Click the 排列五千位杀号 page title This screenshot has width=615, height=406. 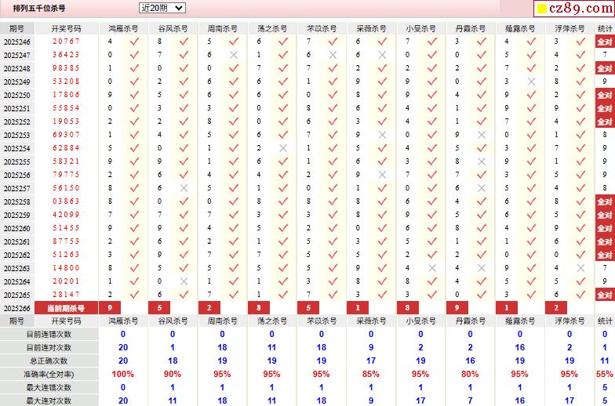click(x=39, y=8)
